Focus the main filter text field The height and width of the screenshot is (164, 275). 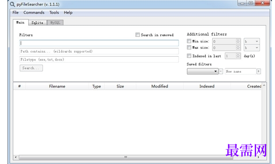tap(99, 43)
